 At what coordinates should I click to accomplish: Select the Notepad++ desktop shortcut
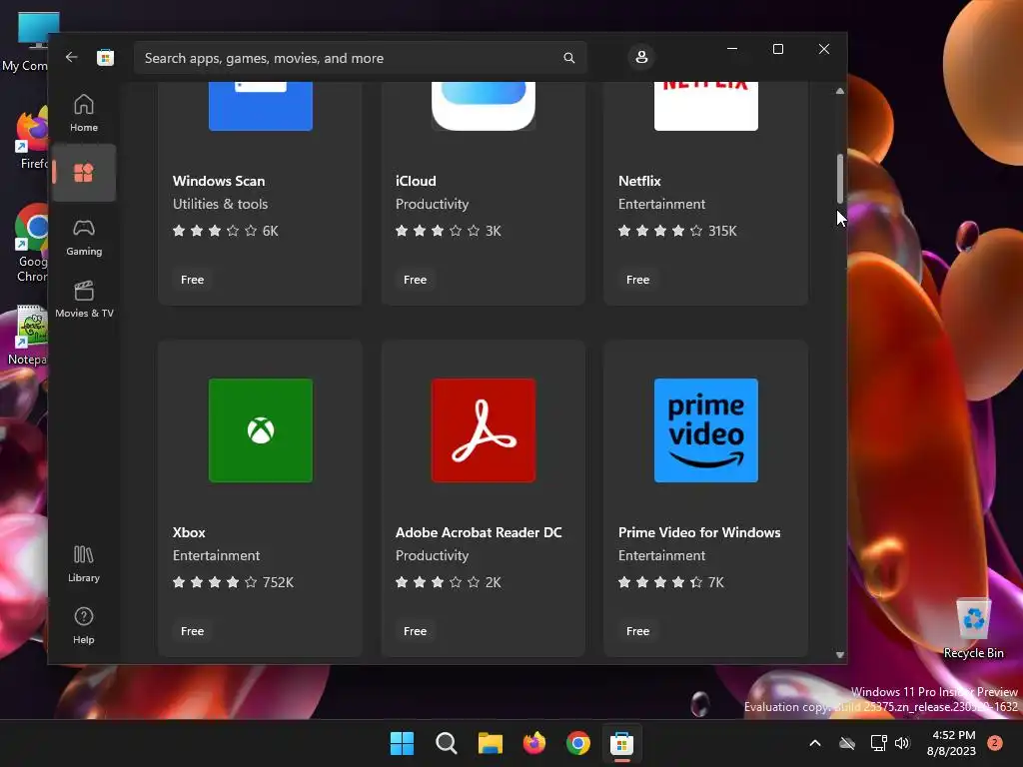(25, 336)
